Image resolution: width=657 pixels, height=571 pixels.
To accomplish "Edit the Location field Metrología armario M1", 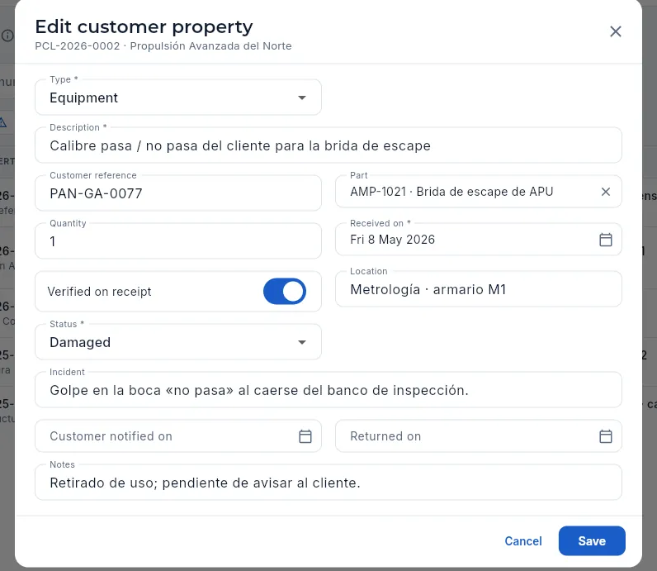I will pos(478,289).
